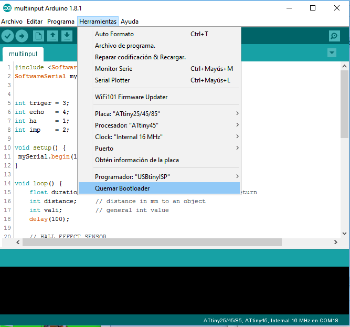Click 'delay(100);' code line
Image resolution: width=350 pixels, height=327 pixels.
click(x=49, y=219)
